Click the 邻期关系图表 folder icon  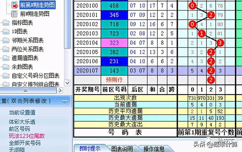[x=6, y=40]
